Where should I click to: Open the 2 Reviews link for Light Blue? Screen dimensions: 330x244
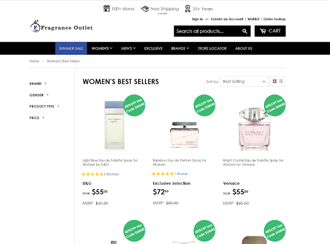click(111, 174)
